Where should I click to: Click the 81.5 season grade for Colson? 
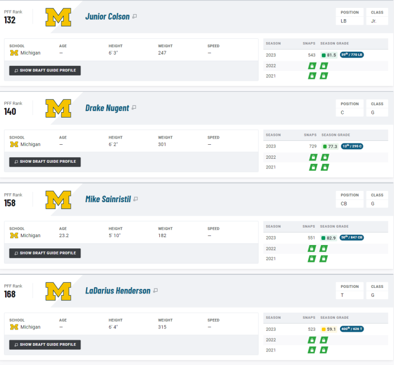(x=329, y=55)
